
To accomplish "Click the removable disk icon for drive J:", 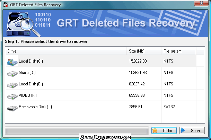I will 12,108.
